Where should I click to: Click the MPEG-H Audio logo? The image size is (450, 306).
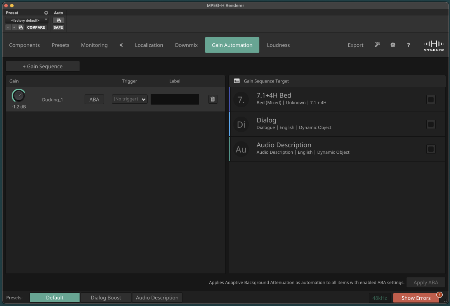click(x=434, y=46)
